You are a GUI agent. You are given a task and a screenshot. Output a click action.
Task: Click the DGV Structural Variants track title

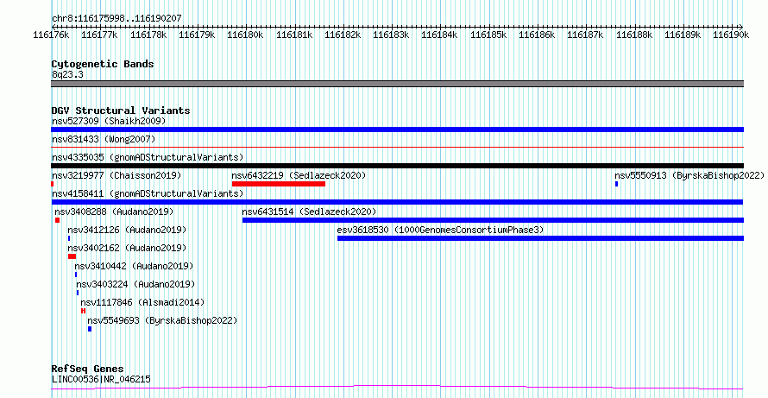(121, 111)
